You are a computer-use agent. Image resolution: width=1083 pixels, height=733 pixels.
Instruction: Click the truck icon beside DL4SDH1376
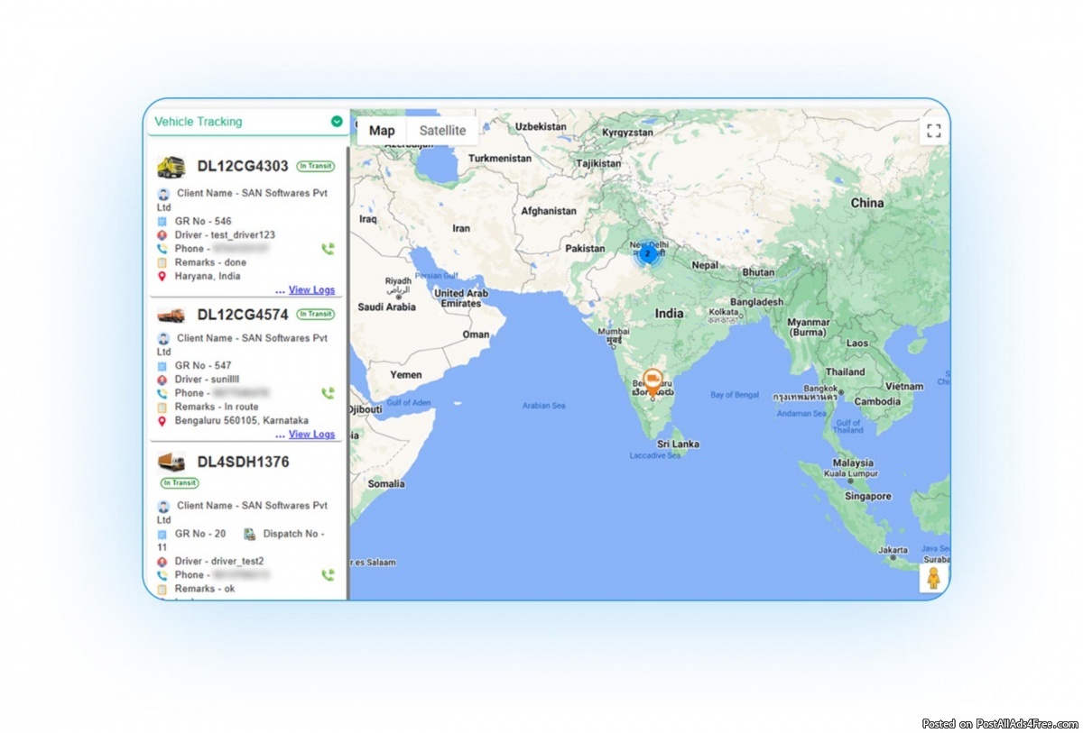click(171, 462)
